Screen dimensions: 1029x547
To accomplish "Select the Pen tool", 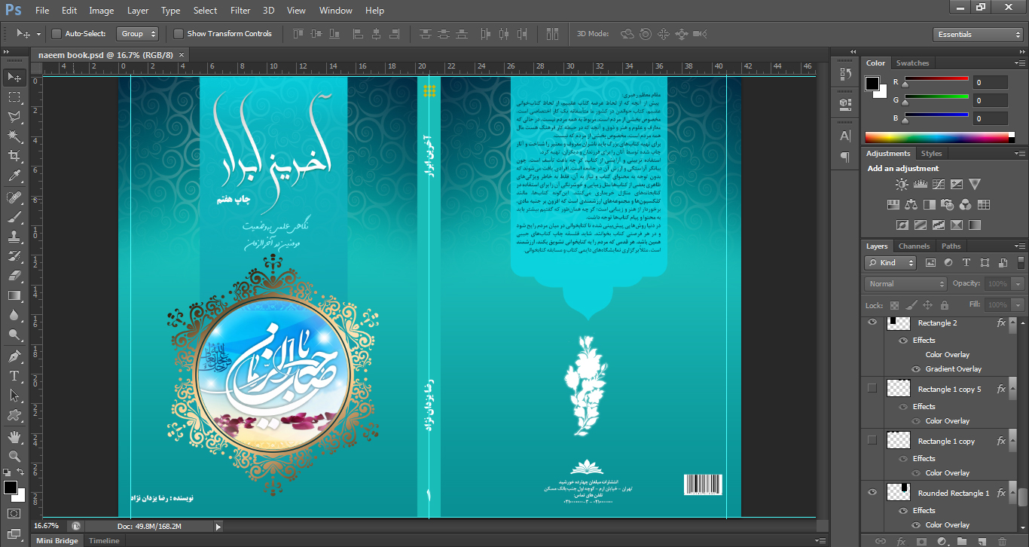I will pyautogui.click(x=14, y=356).
